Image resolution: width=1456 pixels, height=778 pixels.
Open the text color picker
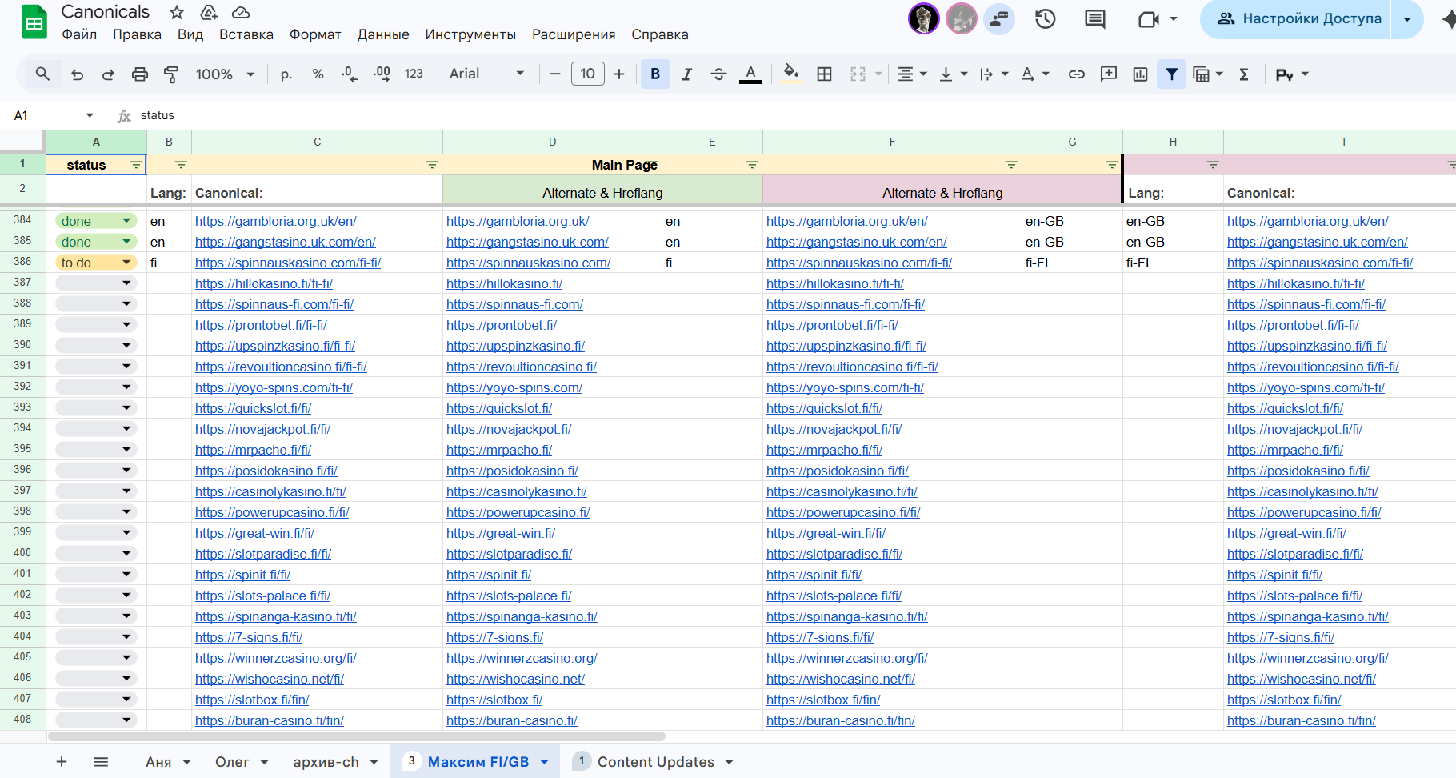750,74
